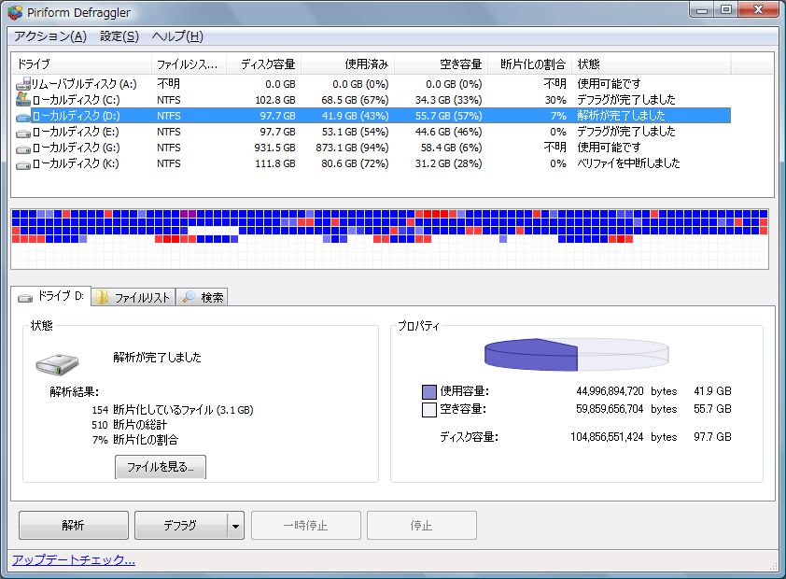Click the 510 断片の総計 line
Image resolution: width=786 pixels, height=579 pixels.
130,425
